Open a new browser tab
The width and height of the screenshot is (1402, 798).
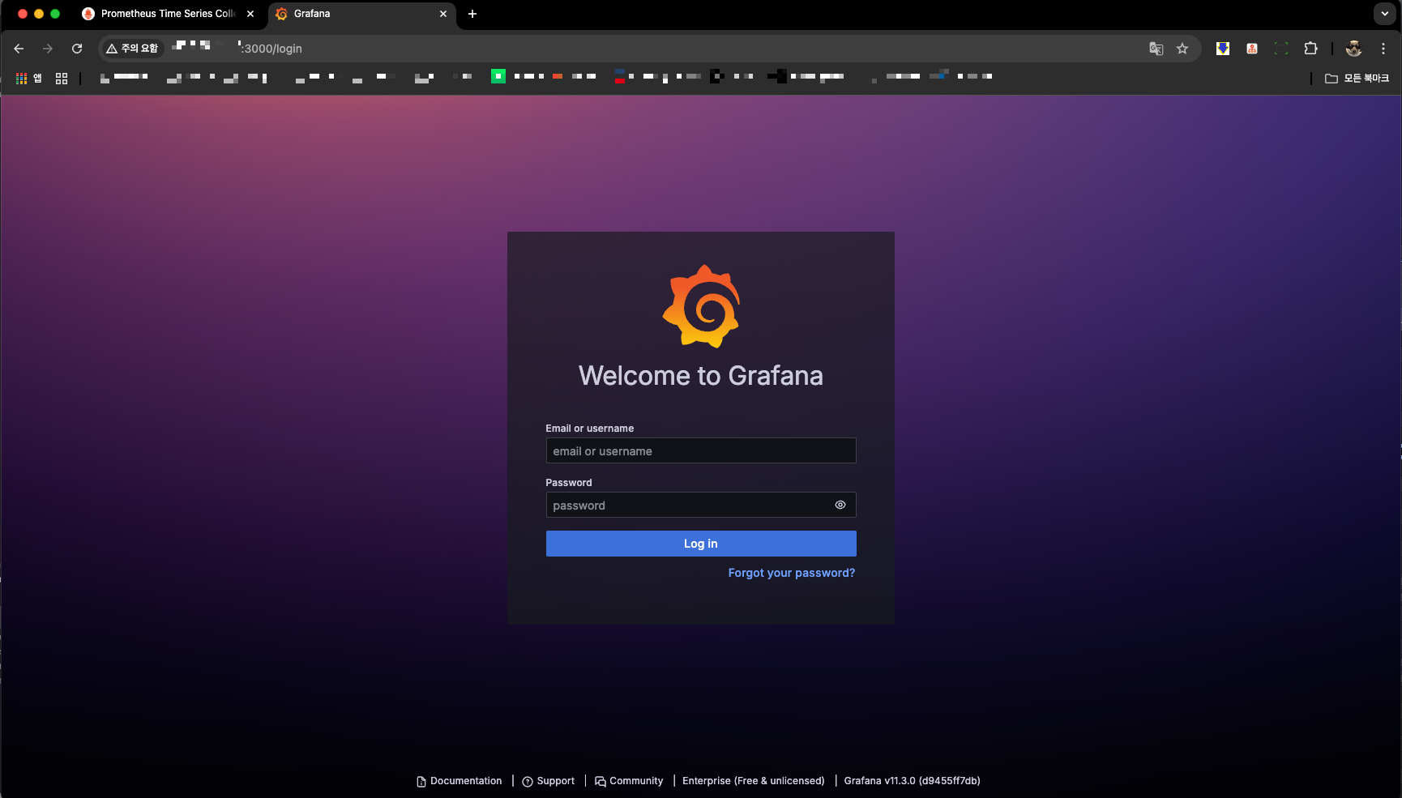coord(472,14)
